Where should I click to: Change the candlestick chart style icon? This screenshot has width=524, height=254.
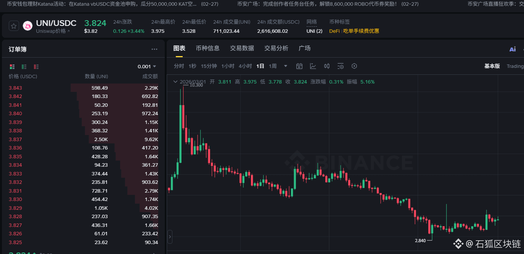(x=327, y=66)
